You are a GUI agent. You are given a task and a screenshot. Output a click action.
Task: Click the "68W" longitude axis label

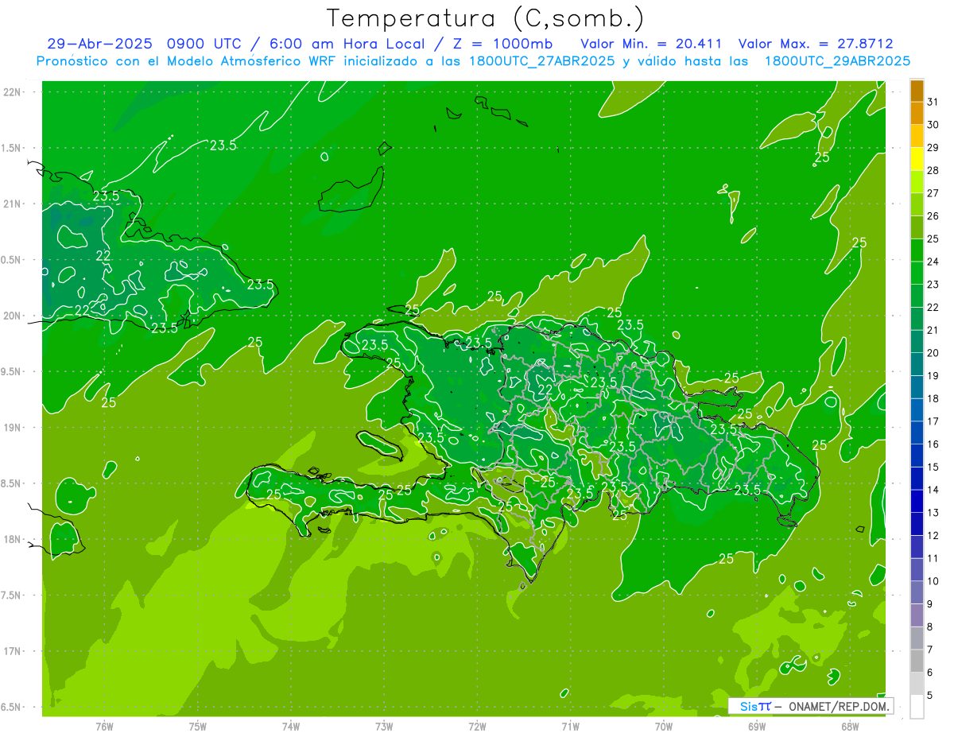click(850, 726)
